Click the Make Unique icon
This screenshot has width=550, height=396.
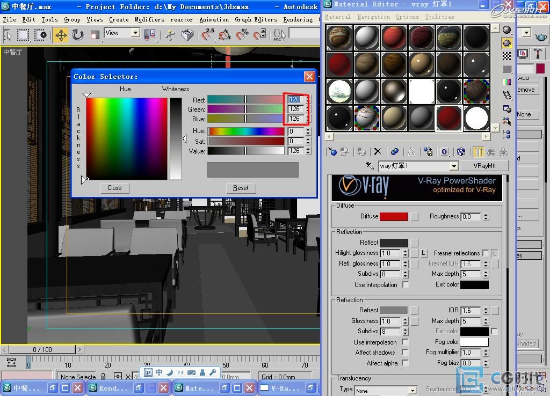coord(411,151)
